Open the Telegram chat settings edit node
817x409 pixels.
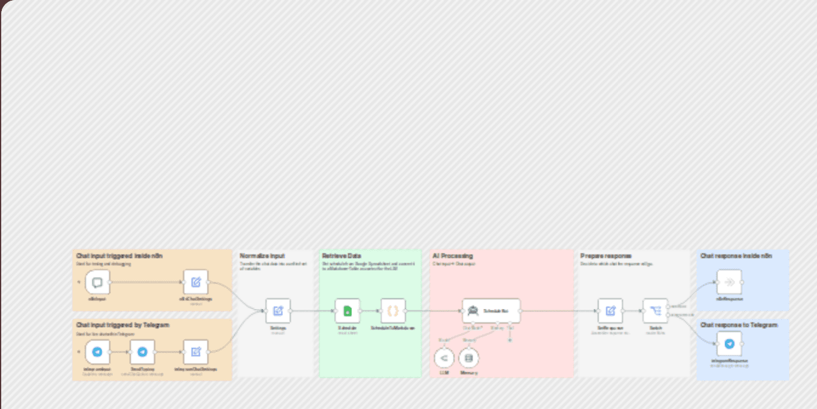(196, 352)
